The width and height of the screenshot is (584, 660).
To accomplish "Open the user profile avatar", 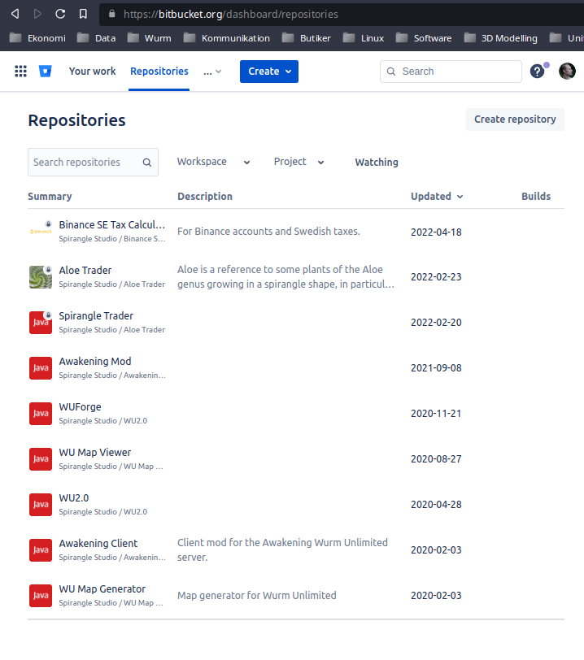I will [567, 72].
